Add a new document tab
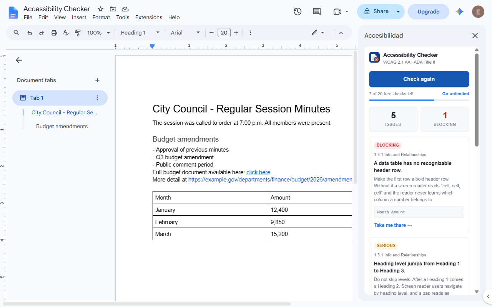 click(97, 80)
